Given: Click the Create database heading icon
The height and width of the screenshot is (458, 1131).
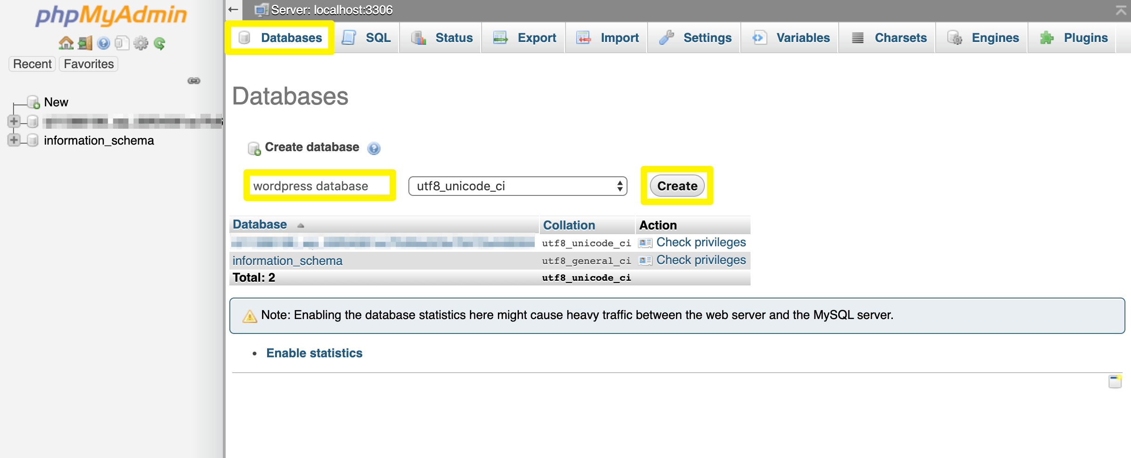Looking at the screenshot, I should [254, 148].
